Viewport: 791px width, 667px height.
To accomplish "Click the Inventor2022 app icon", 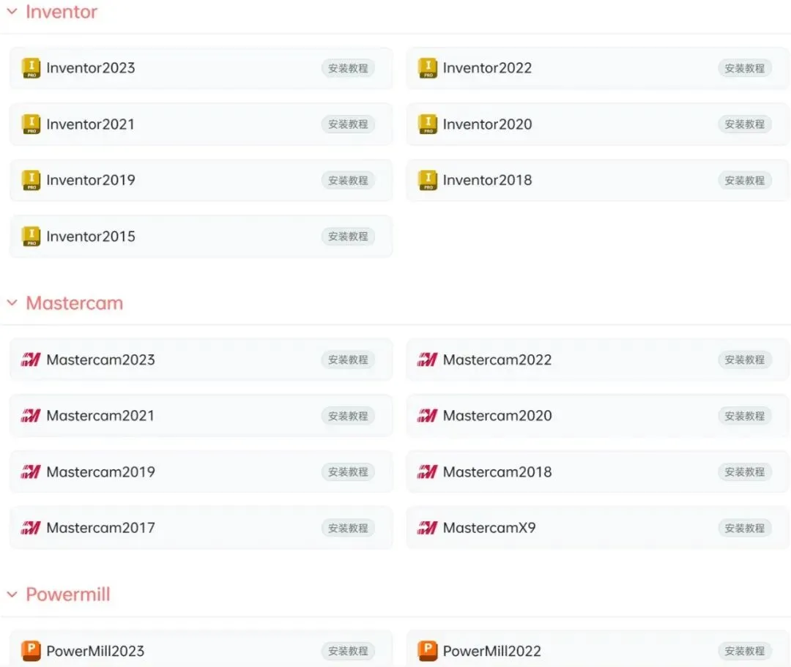I will click(428, 68).
